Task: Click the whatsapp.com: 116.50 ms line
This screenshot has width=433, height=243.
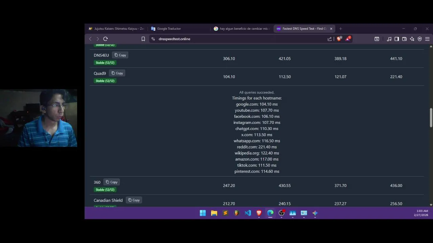Action: [257, 141]
